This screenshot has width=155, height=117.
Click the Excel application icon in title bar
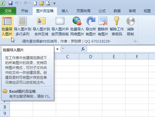(x=3, y=3)
